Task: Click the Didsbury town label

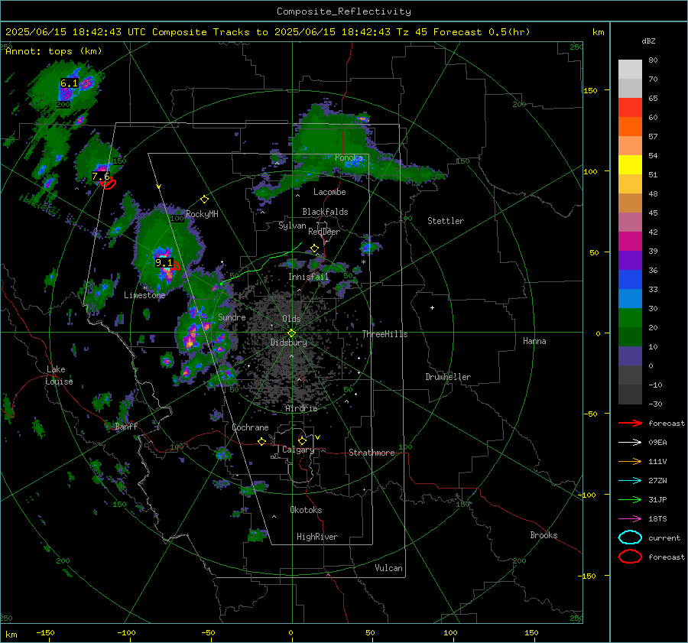Action: click(x=288, y=343)
